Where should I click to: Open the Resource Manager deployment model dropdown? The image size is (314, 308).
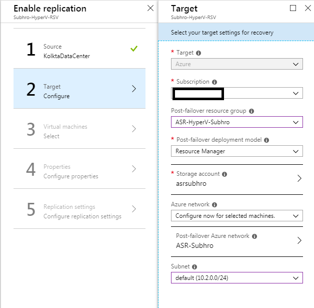click(x=236, y=151)
